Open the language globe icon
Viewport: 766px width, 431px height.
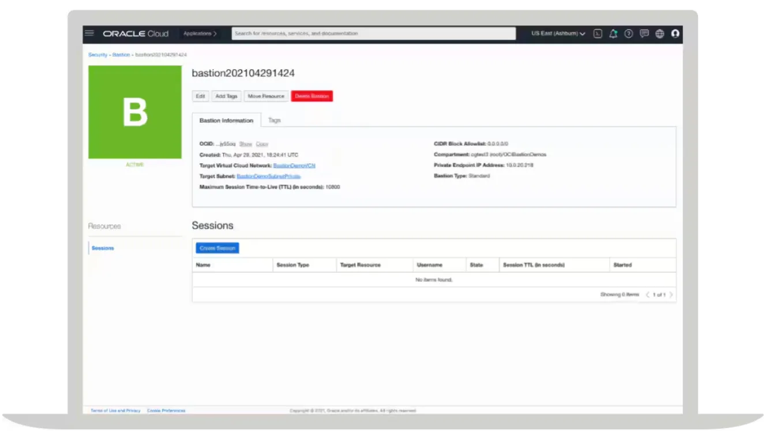pos(660,33)
